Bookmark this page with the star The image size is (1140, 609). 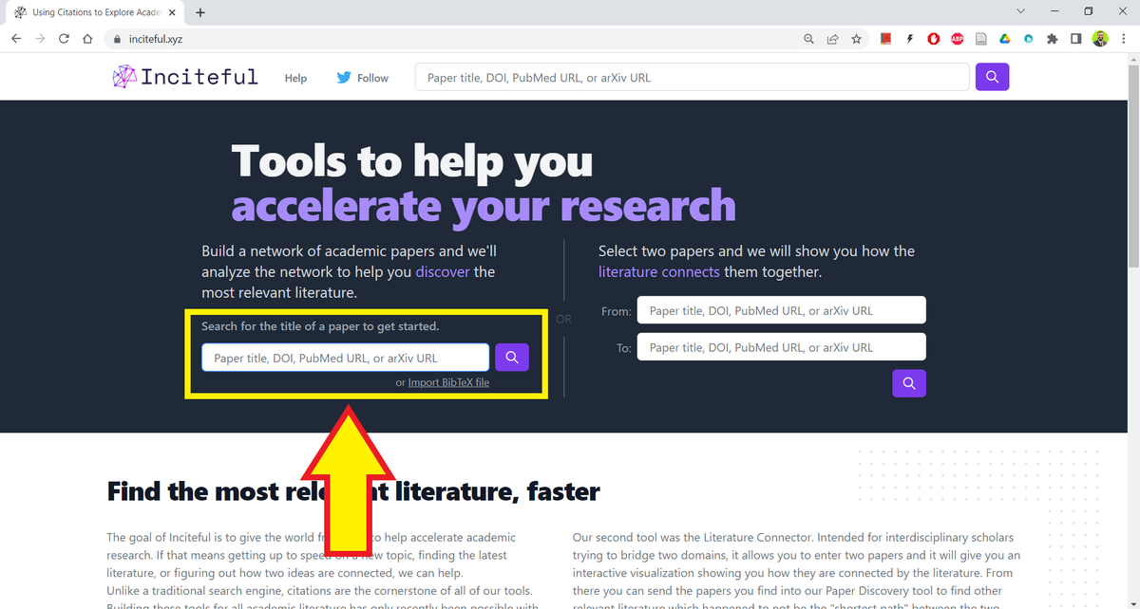click(x=857, y=40)
